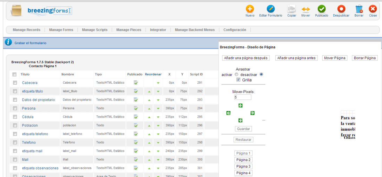Toggle published icon for Persona row
This screenshot has height=177, width=382.
click(136, 108)
